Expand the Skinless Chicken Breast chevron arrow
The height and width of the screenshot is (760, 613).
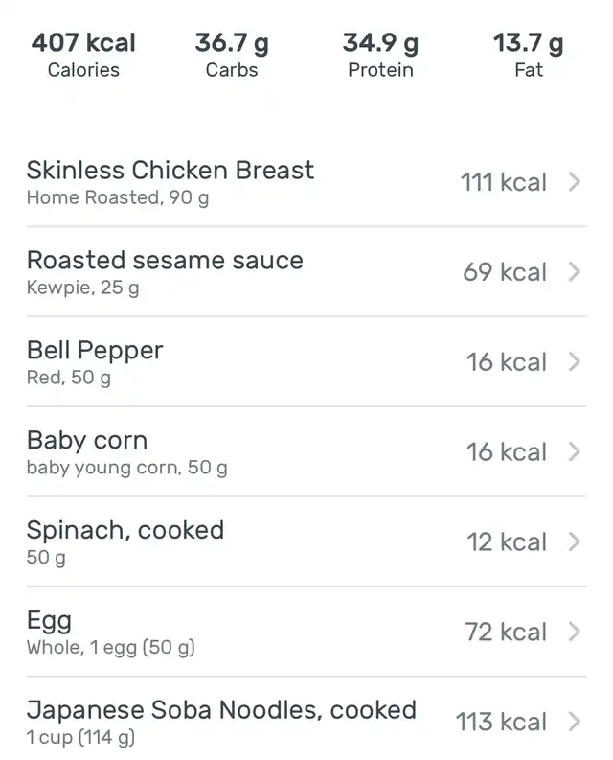(575, 182)
